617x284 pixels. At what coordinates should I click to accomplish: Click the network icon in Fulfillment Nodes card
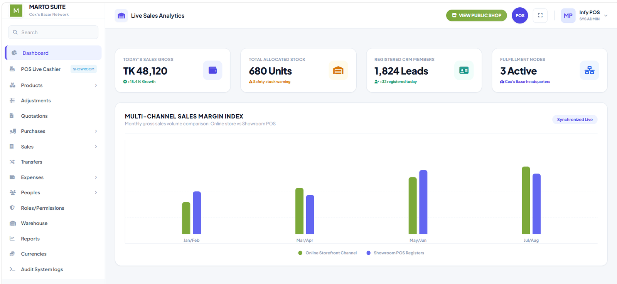coord(590,70)
